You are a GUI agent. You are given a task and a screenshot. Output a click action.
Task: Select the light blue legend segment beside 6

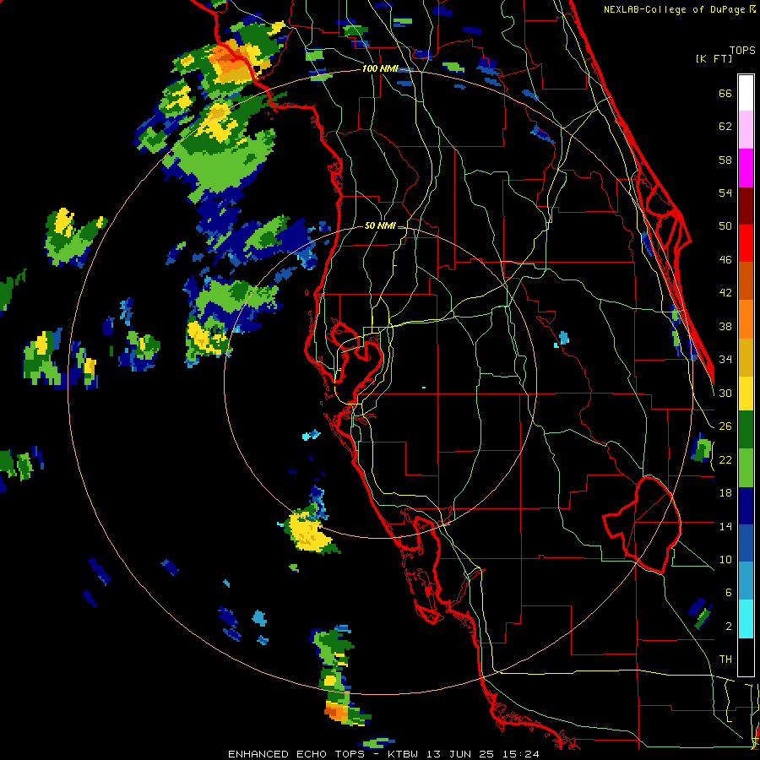(746, 581)
